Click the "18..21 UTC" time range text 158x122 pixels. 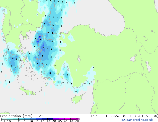coord(131,116)
